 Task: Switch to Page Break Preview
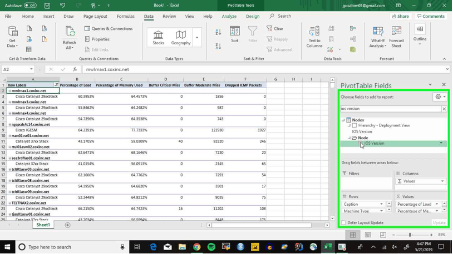383,235
